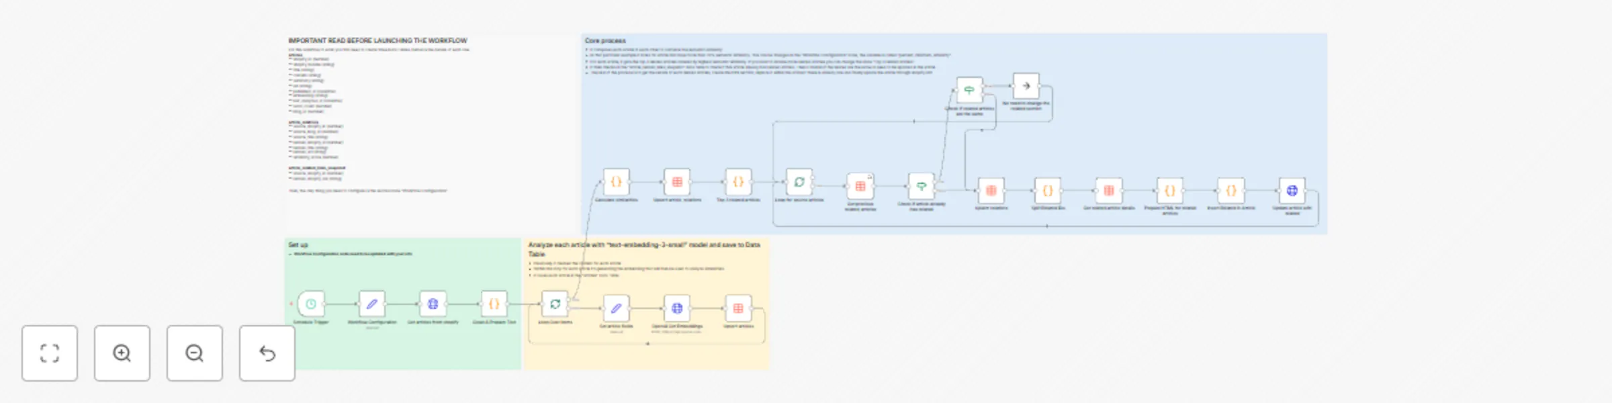Zoom in on the workflow canvas
The image size is (1612, 403).
pos(122,353)
